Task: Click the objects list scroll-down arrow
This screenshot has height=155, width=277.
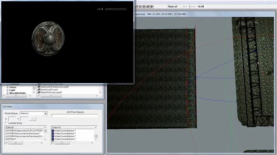Action: (96, 139)
